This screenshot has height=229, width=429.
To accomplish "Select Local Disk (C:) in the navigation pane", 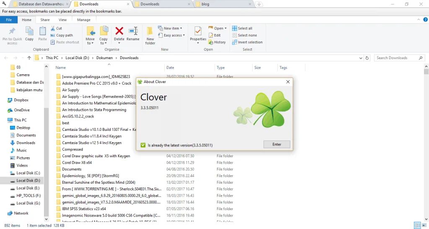I will (28, 173).
